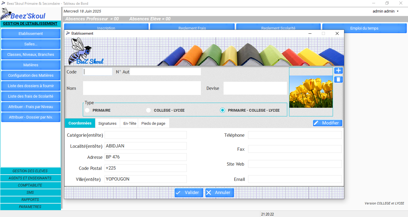Click the BeeZ Skoul banner bee logo

[81, 51]
